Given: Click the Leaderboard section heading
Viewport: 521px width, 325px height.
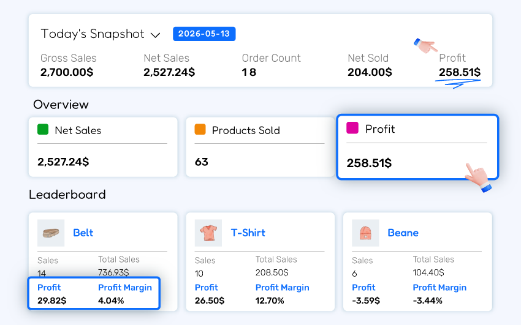Looking at the screenshot, I should (x=67, y=195).
